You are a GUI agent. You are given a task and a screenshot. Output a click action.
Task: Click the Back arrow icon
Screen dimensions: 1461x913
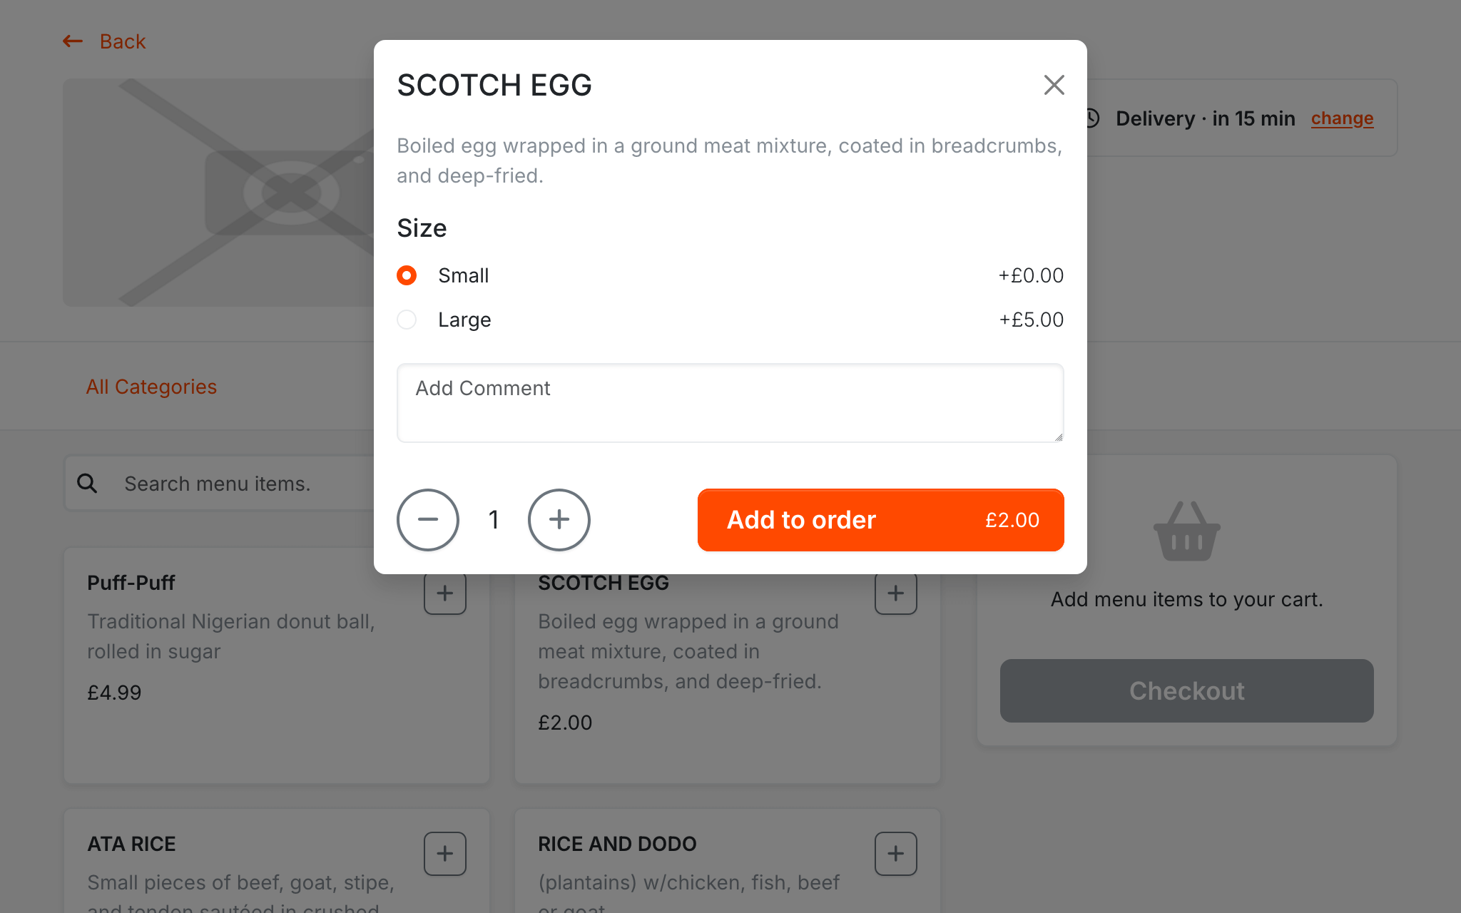pyautogui.click(x=73, y=41)
